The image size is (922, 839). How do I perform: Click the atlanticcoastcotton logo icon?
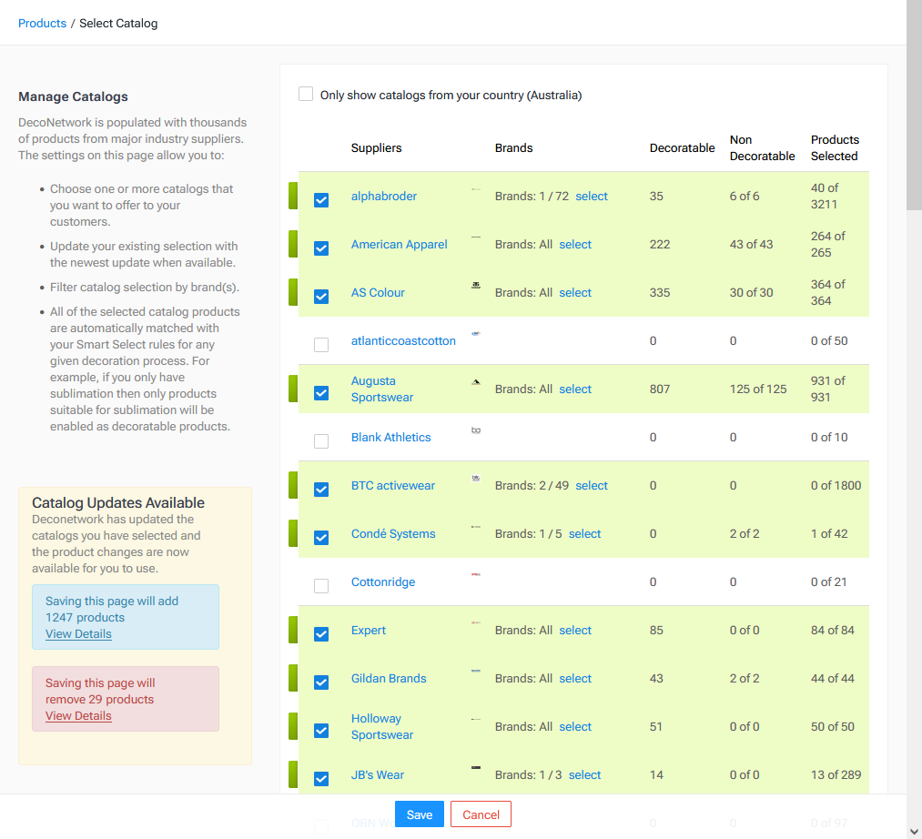[x=476, y=333]
